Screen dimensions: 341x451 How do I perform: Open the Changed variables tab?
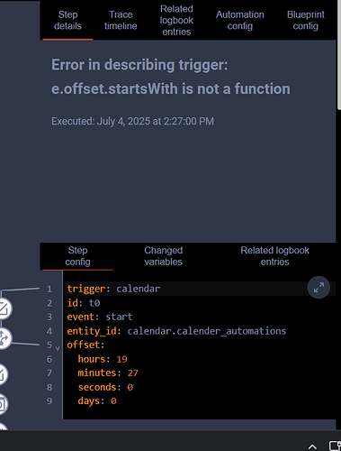pos(163,256)
